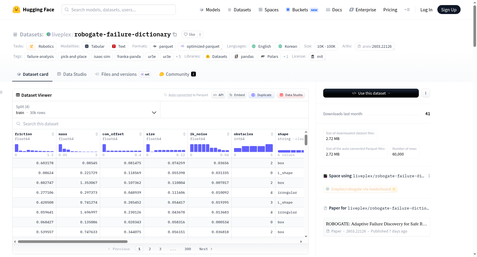
Task: Click the heart like button
Action: [x=189, y=34]
